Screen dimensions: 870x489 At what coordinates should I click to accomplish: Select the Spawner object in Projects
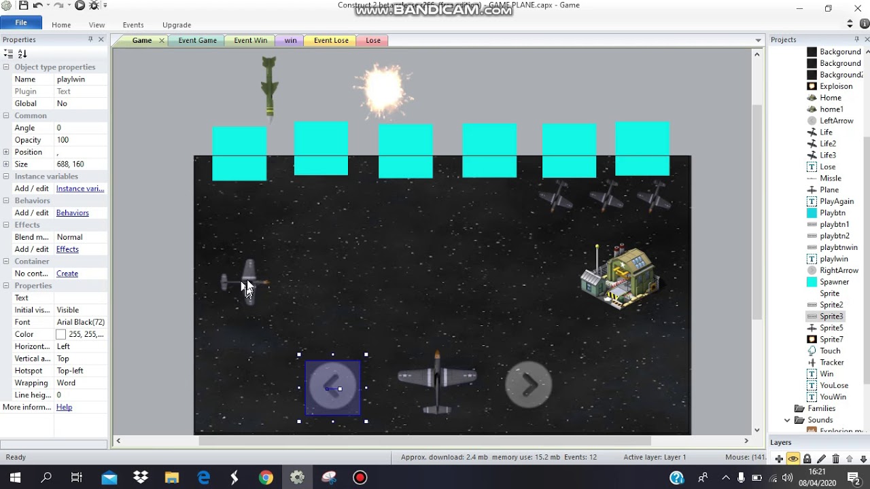[834, 282]
